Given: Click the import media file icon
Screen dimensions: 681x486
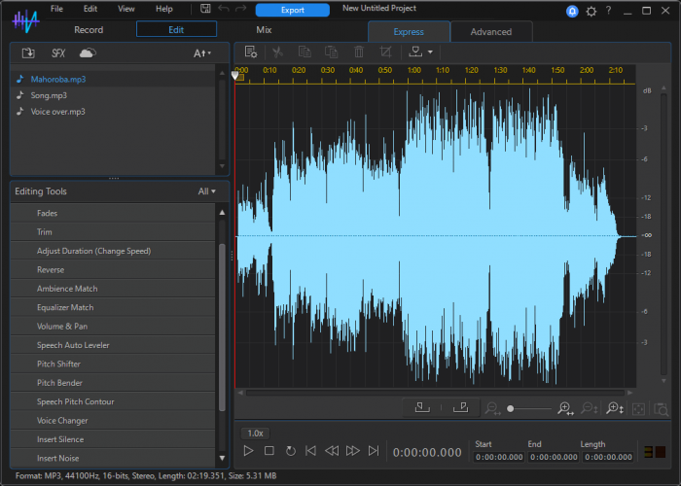Looking at the screenshot, I should (x=28, y=52).
